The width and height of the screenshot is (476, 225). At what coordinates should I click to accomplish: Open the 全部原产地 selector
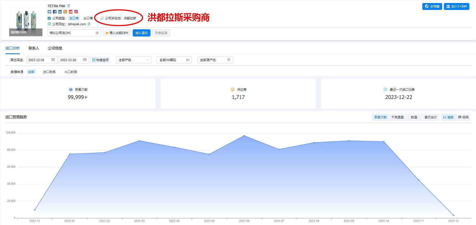tap(215, 60)
